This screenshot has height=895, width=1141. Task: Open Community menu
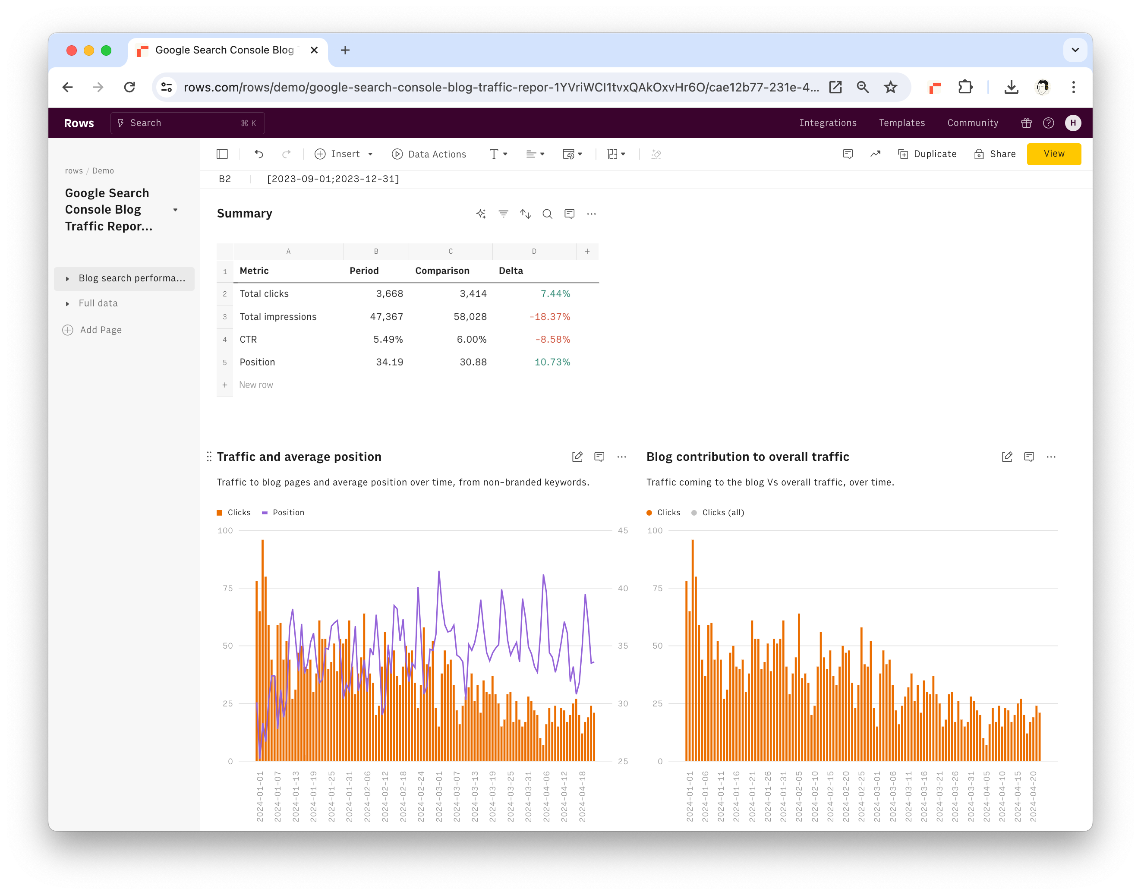tap(972, 123)
